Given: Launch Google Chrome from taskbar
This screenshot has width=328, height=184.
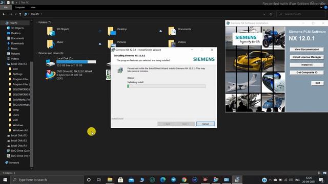Looking at the screenshot, I should point(184,179).
